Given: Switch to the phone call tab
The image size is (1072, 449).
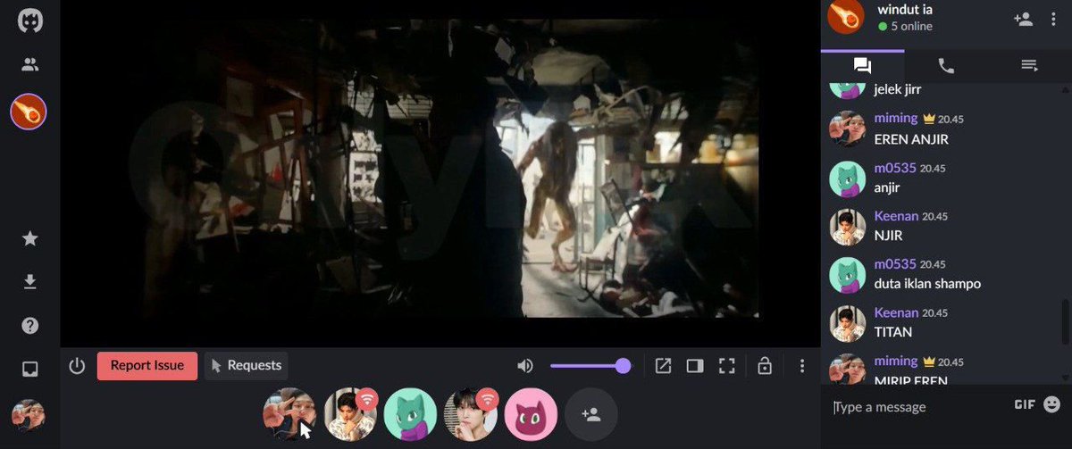Looking at the screenshot, I should pos(945,65).
